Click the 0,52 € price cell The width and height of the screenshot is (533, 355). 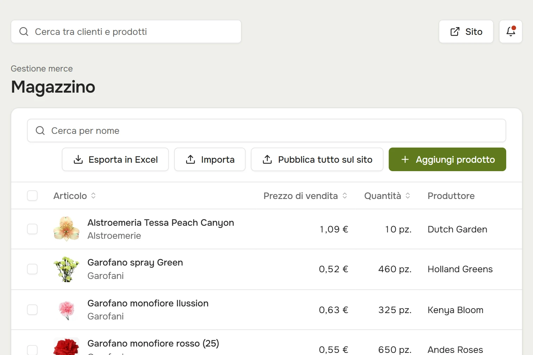click(x=333, y=269)
